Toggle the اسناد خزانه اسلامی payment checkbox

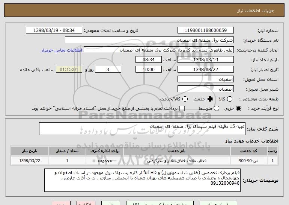click(x=182, y=108)
